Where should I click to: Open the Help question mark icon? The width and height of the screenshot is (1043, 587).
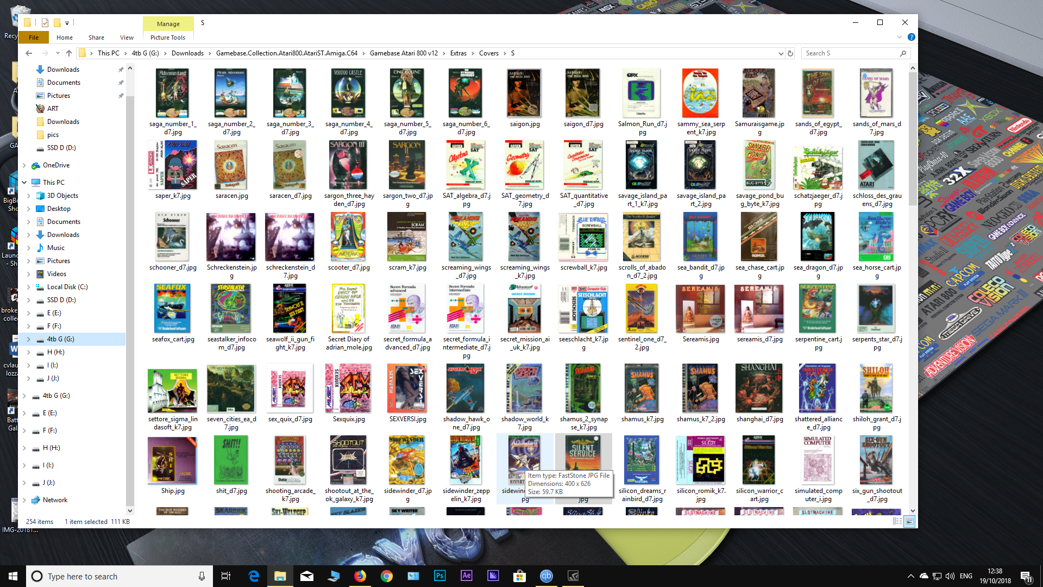911,37
